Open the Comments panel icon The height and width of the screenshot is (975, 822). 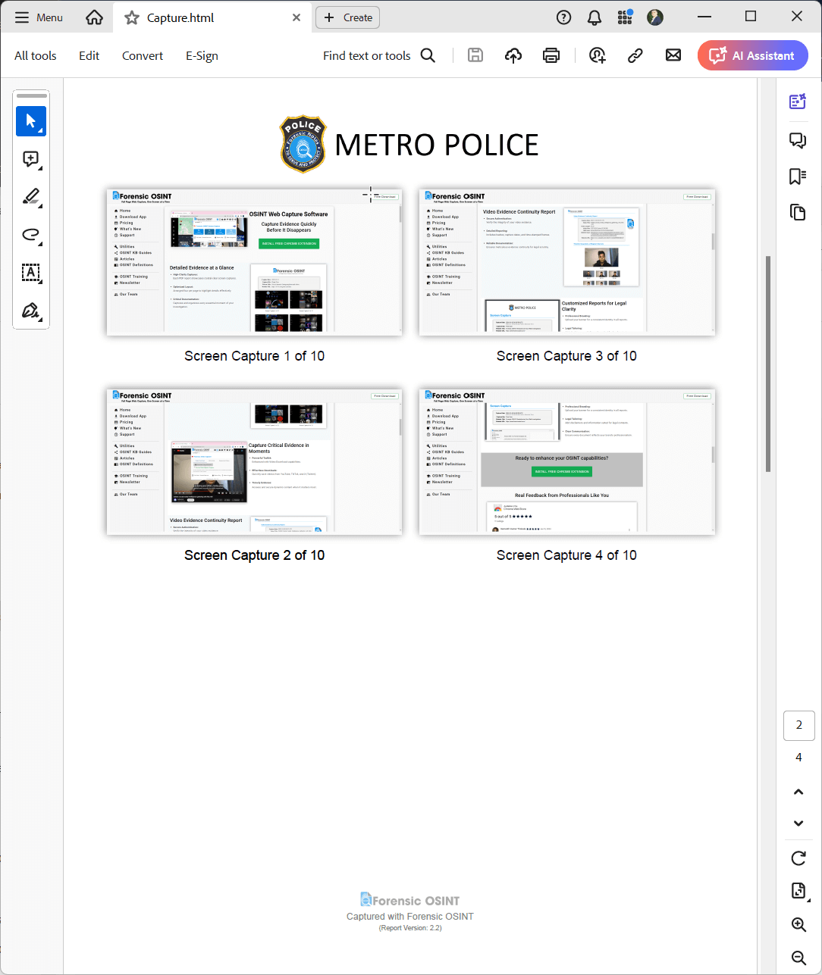click(x=798, y=139)
